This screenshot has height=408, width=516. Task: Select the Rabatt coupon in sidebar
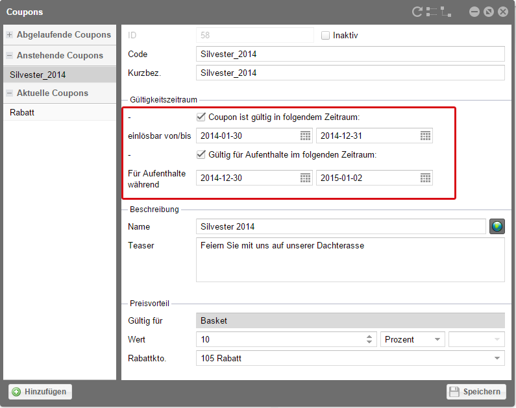22,112
